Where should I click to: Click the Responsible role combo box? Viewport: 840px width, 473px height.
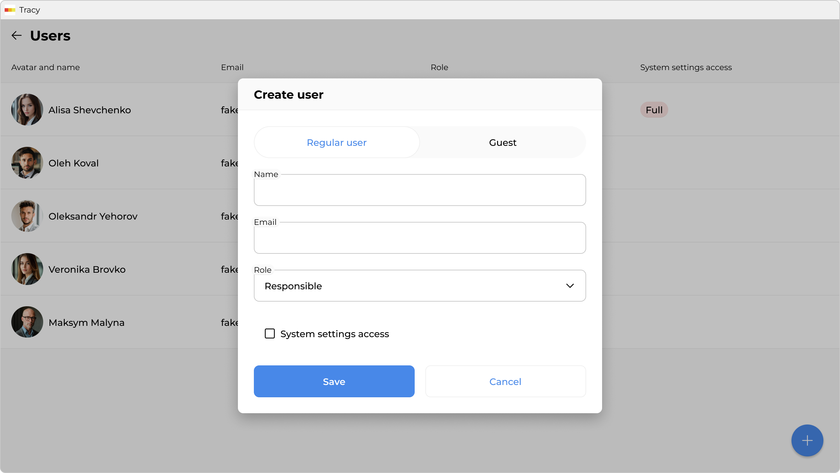[x=399, y=286]
